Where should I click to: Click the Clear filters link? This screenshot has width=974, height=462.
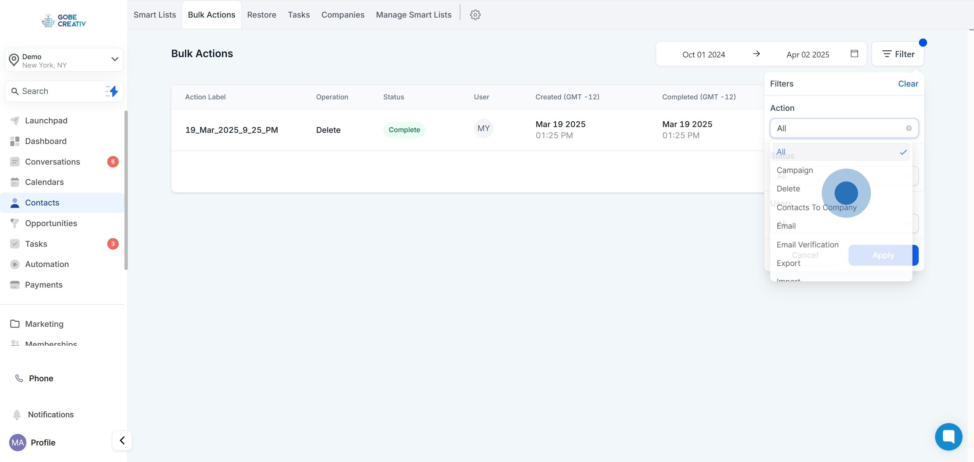(x=908, y=83)
